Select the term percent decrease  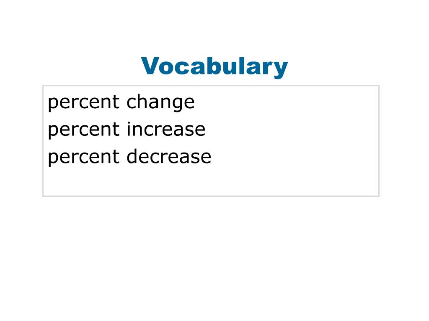click(129, 157)
